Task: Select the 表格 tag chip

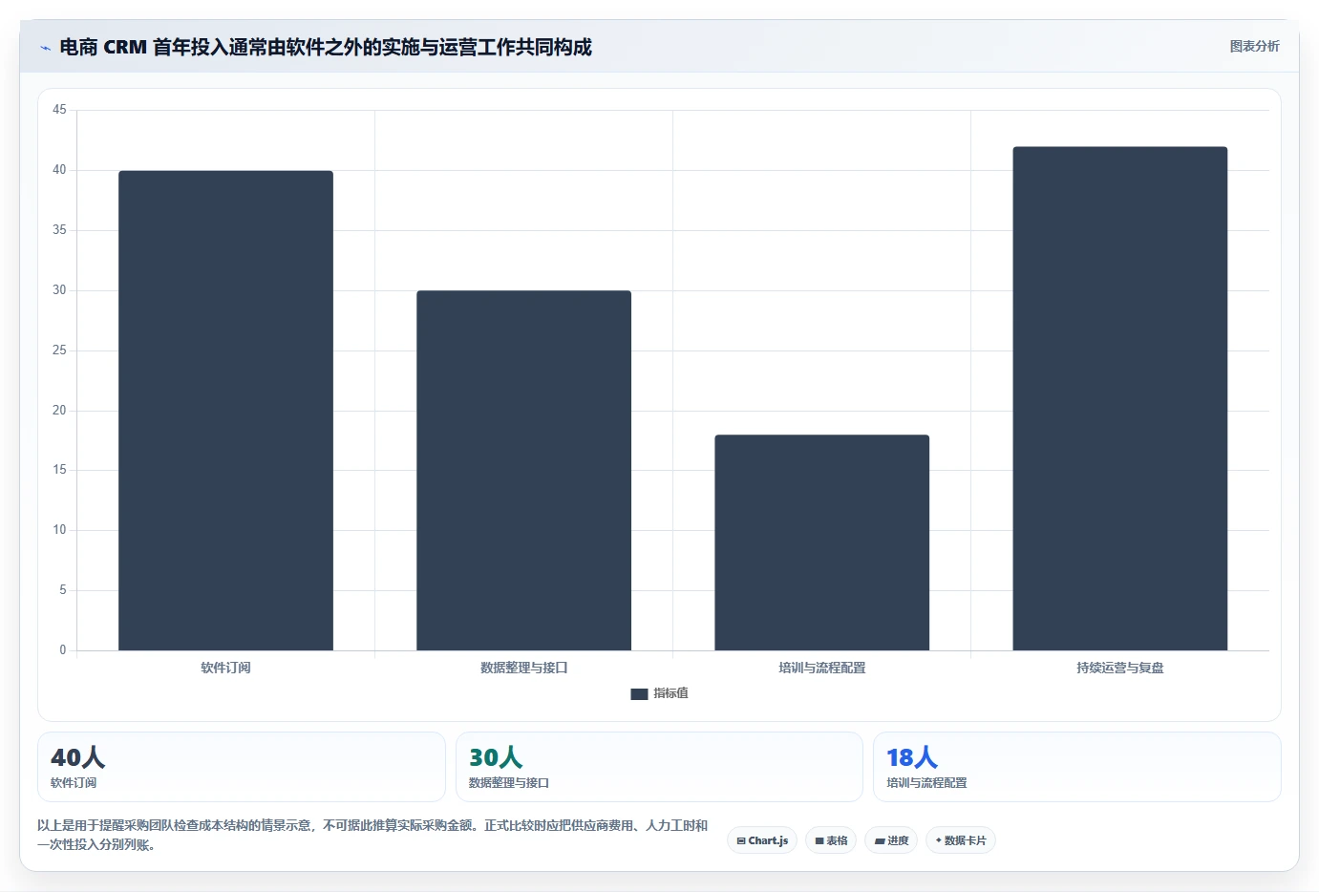Action: click(x=831, y=840)
